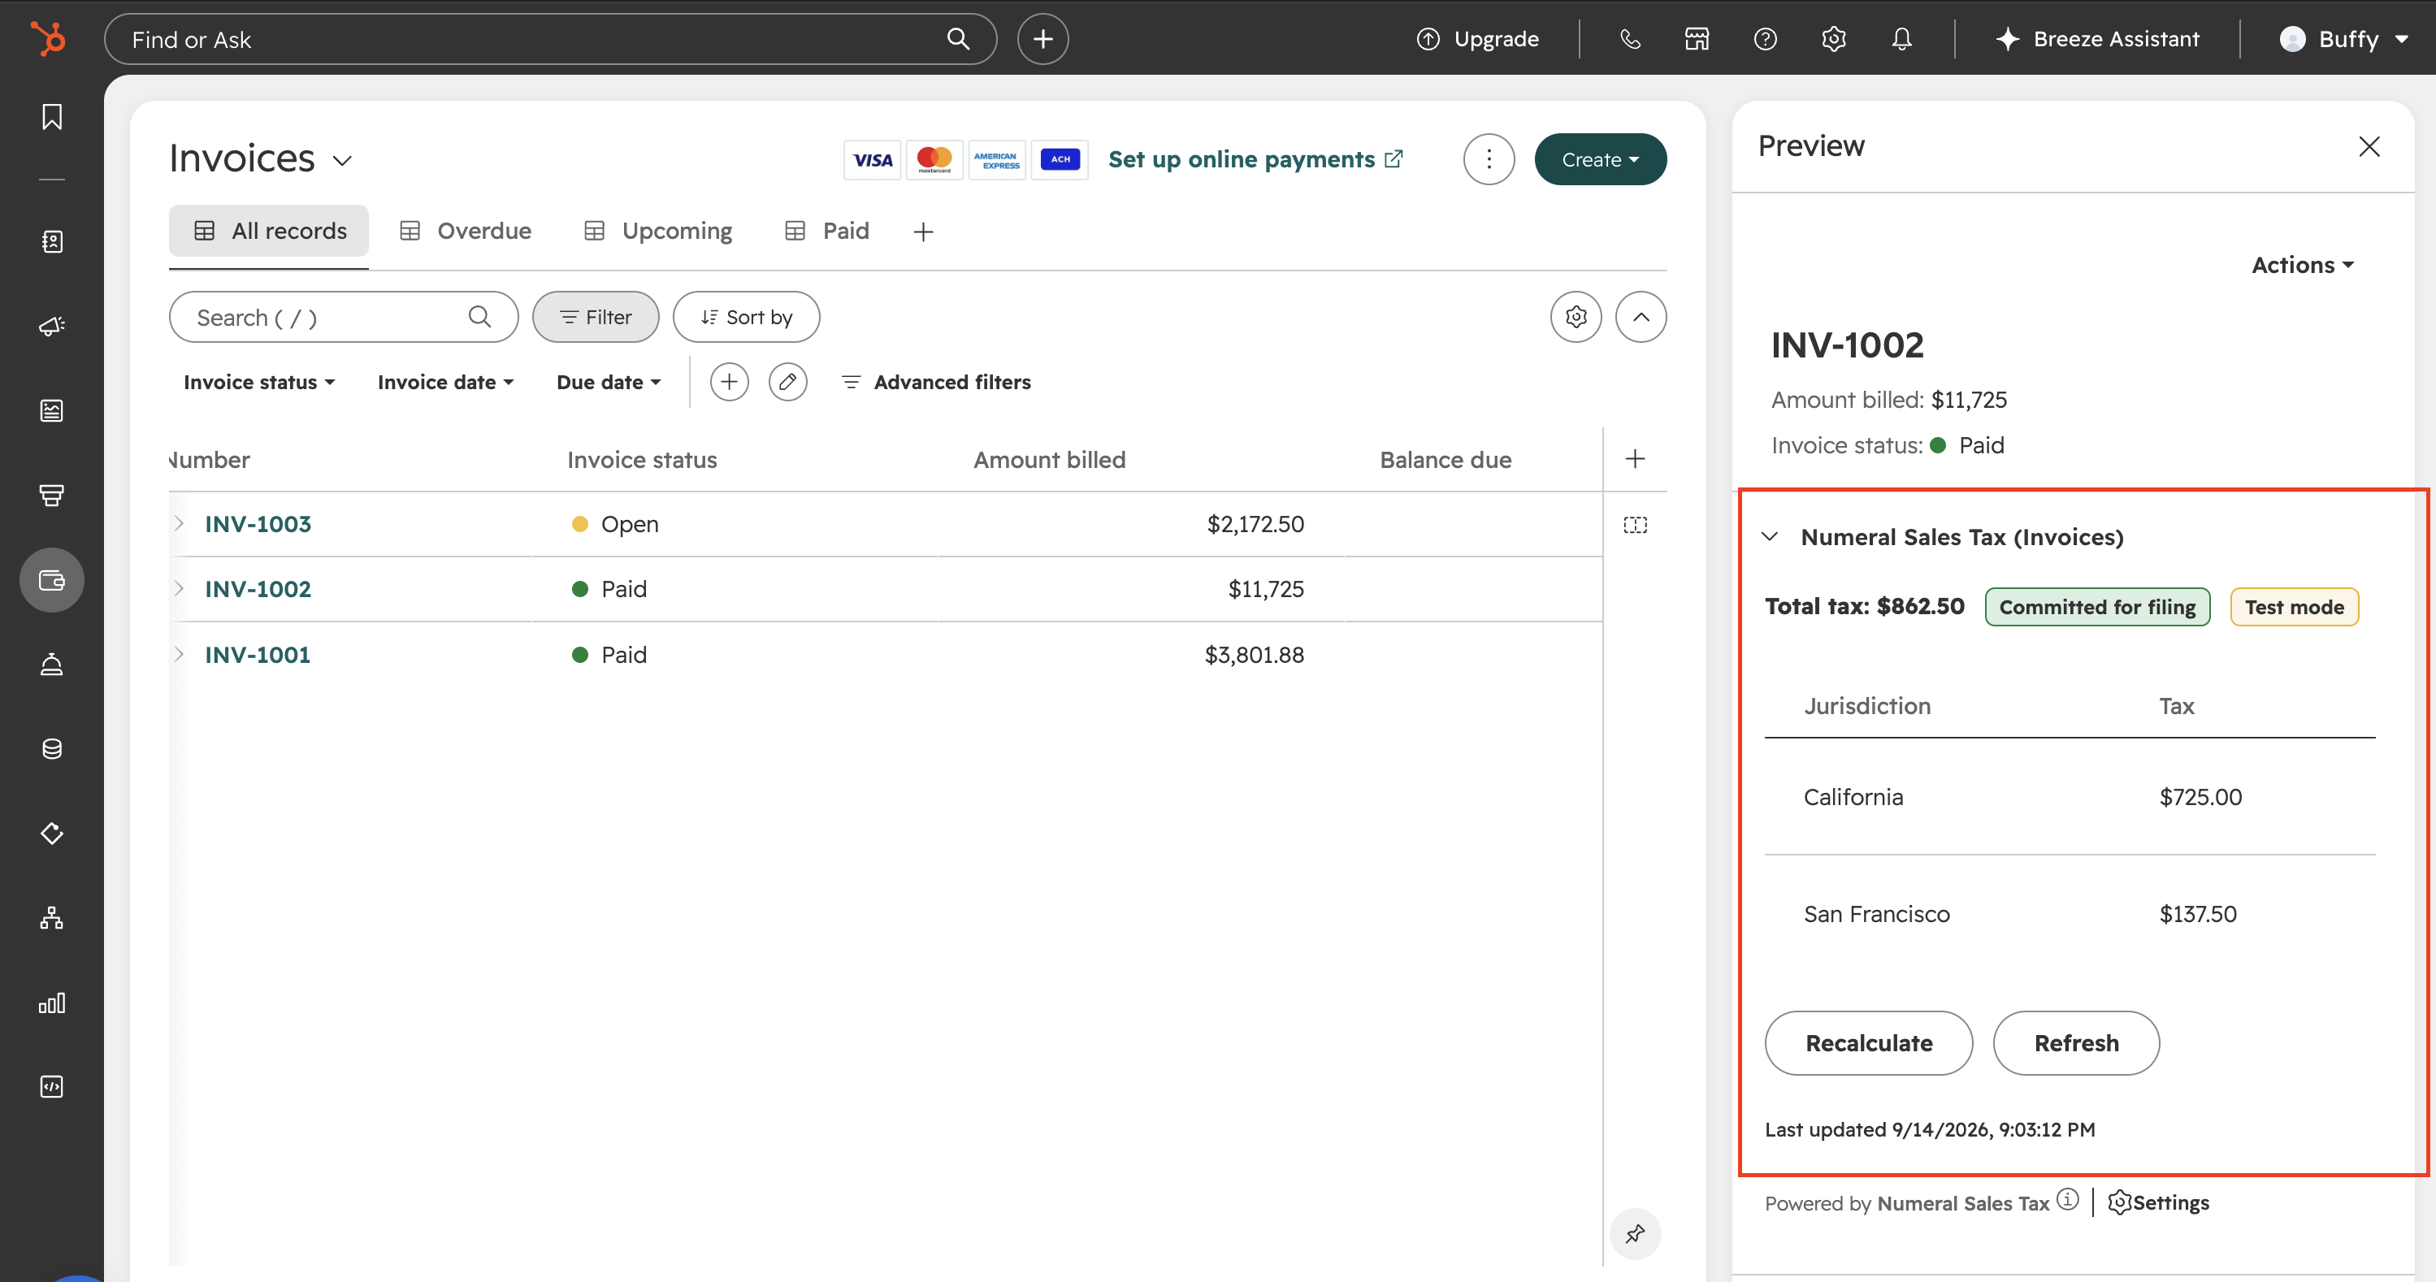Click the pin icon below the table
Image resolution: width=2436 pixels, height=1282 pixels.
pos(1635,1234)
